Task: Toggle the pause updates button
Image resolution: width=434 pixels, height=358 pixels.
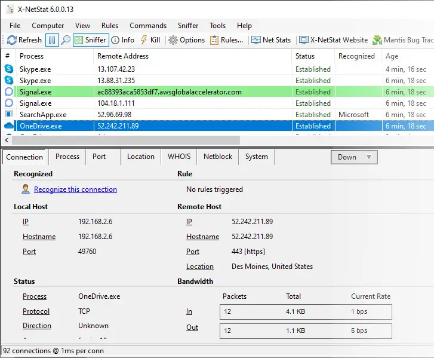Action: point(52,40)
